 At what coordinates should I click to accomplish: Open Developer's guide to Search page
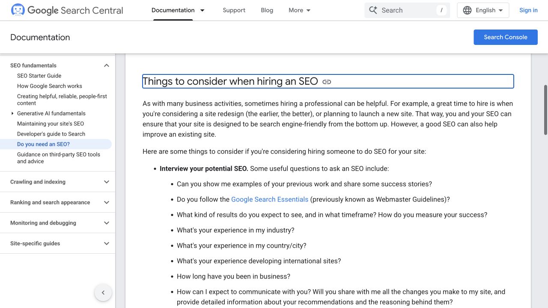click(x=51, y=134)
